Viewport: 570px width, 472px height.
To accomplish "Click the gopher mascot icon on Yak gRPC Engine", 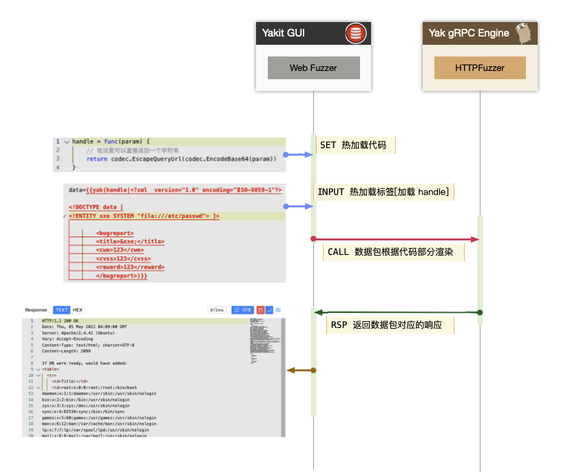I will pos(523,33).
